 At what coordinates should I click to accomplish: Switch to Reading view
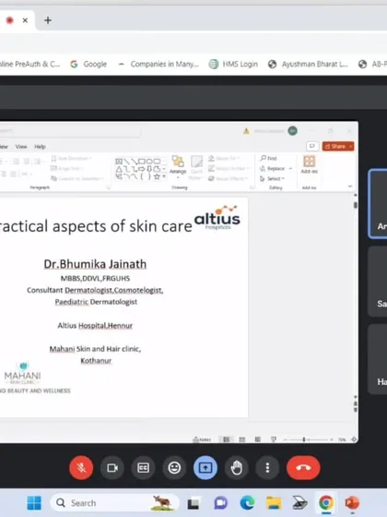point(258,439)
